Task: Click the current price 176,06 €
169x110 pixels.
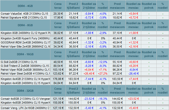Action: coord(58,79)
